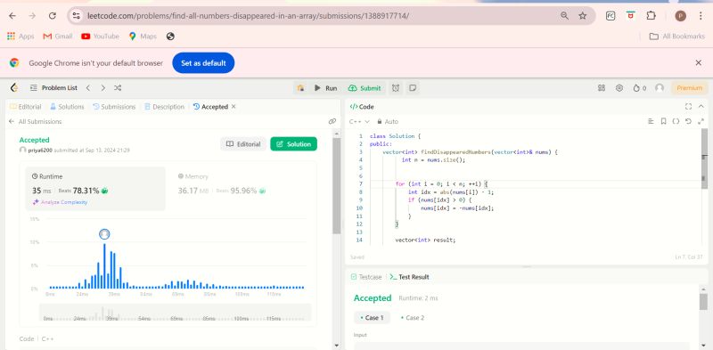The image size is (713, 350).
Task: Open the notes sticky icon
Action: click(x=413, y=88)
